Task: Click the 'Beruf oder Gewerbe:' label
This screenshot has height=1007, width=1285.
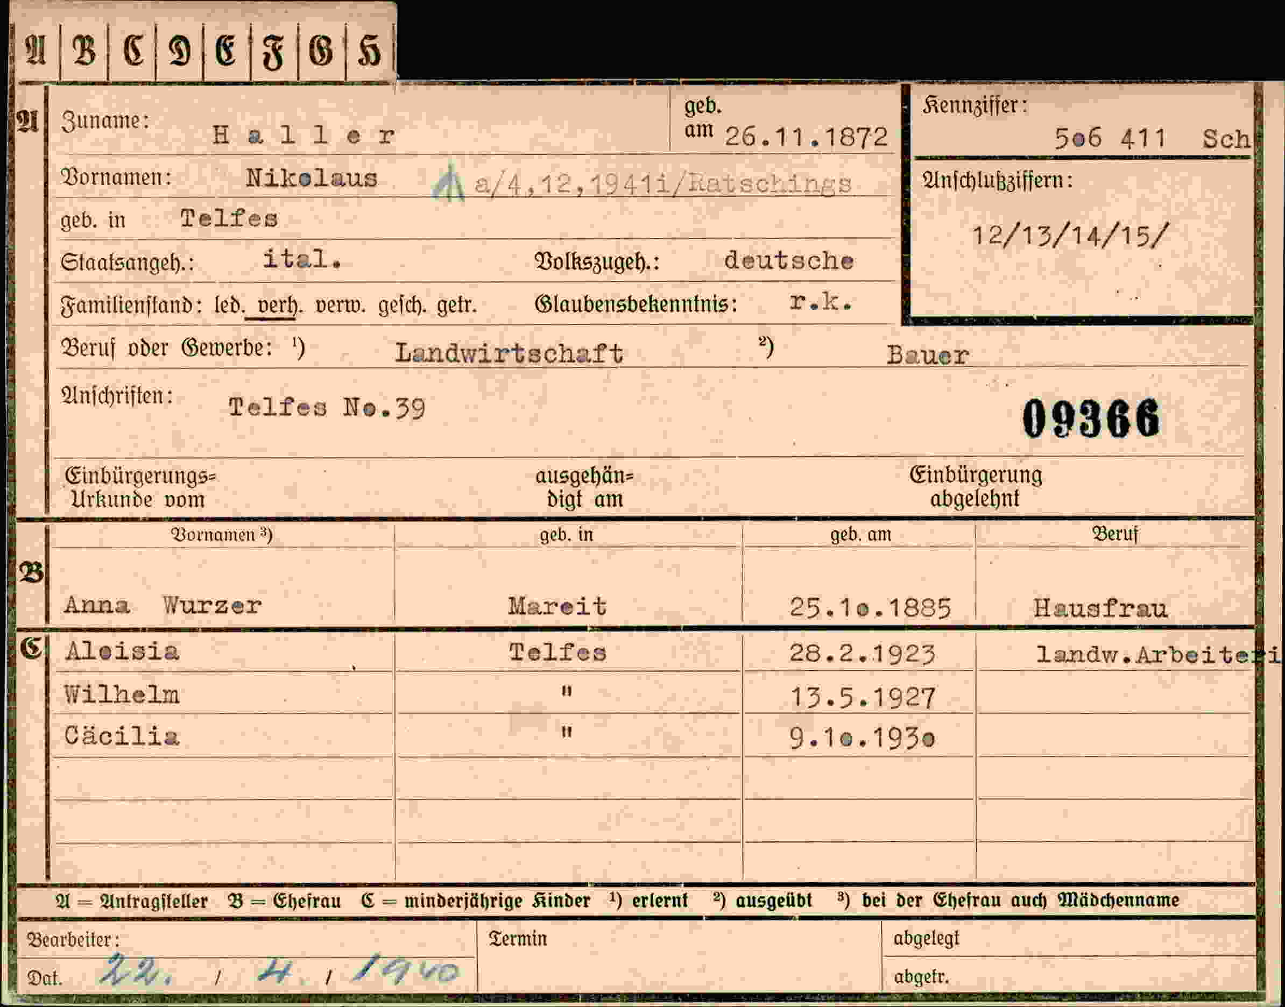Action: click(x=167, y=348)
